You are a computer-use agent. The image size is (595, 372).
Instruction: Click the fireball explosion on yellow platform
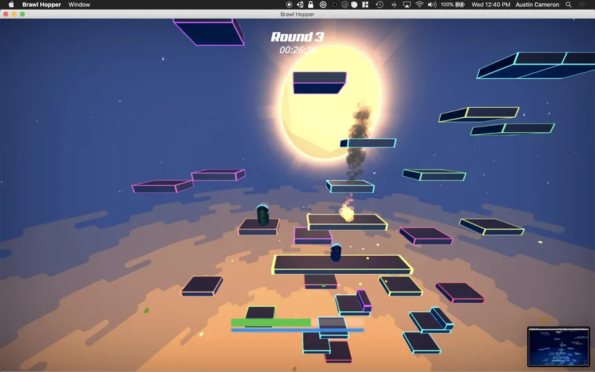tap(347, 213)
